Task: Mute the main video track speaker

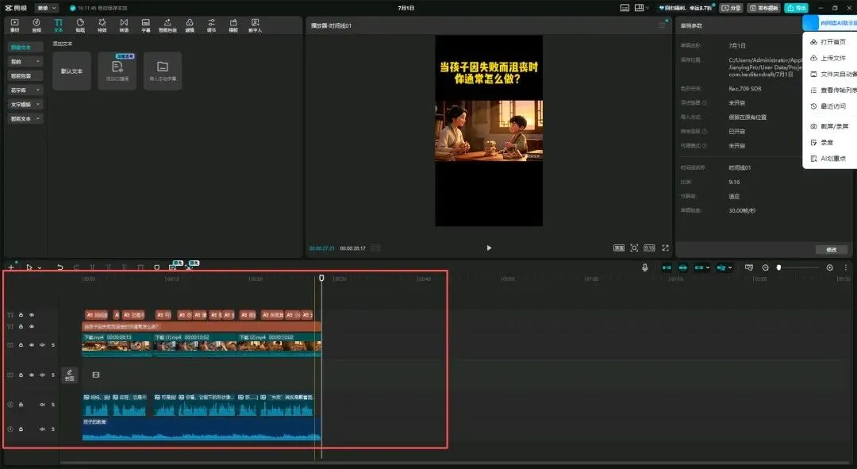Action: coord(42,345)
